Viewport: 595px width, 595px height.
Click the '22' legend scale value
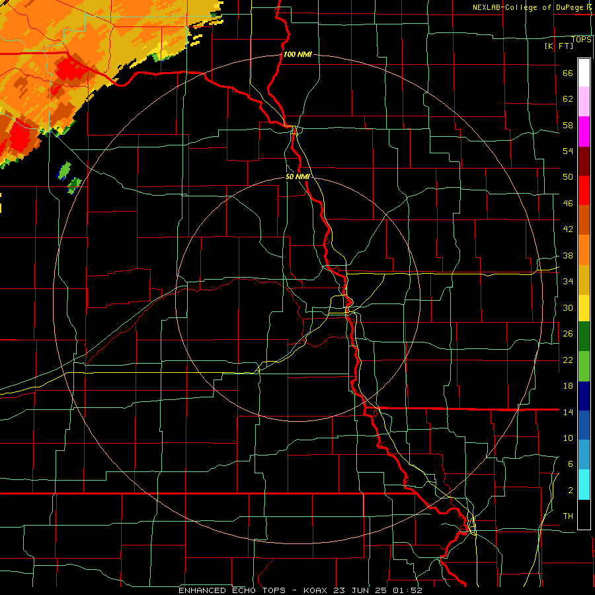pyautogui.click(x=568, y=360)
